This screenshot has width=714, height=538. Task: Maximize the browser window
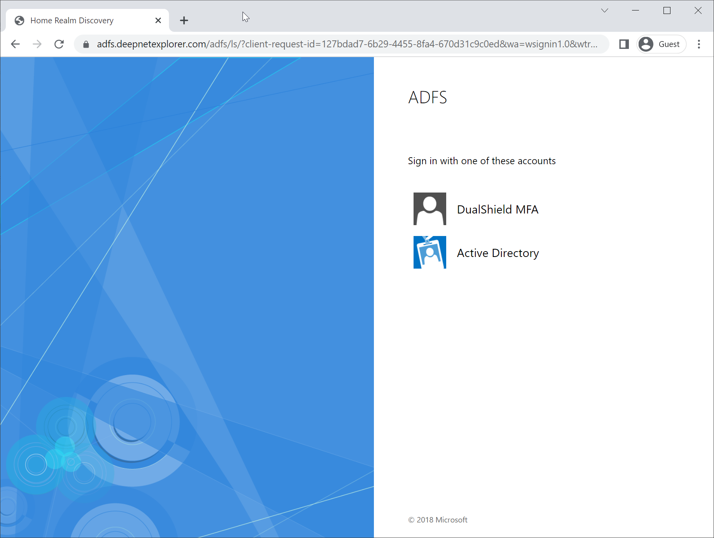(x=667, y=10)
